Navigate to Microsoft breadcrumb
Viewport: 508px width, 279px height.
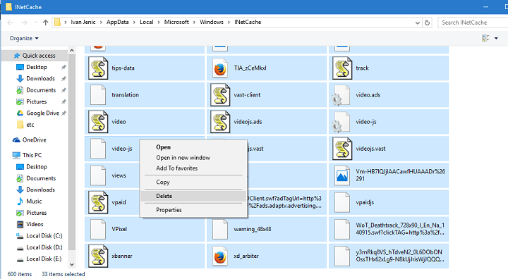(176, 22)
